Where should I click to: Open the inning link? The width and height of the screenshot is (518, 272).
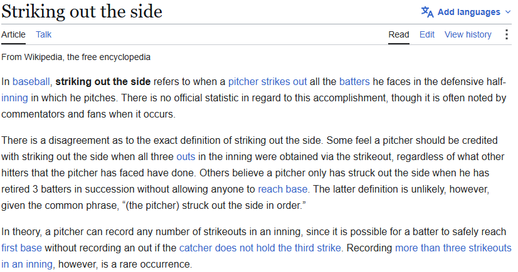tap(14, 98)
